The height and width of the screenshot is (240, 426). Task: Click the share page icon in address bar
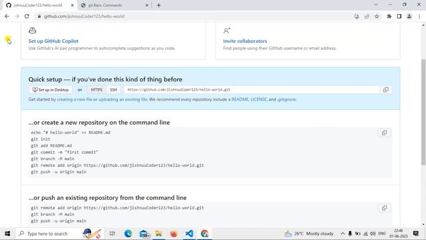click(367, 16)
